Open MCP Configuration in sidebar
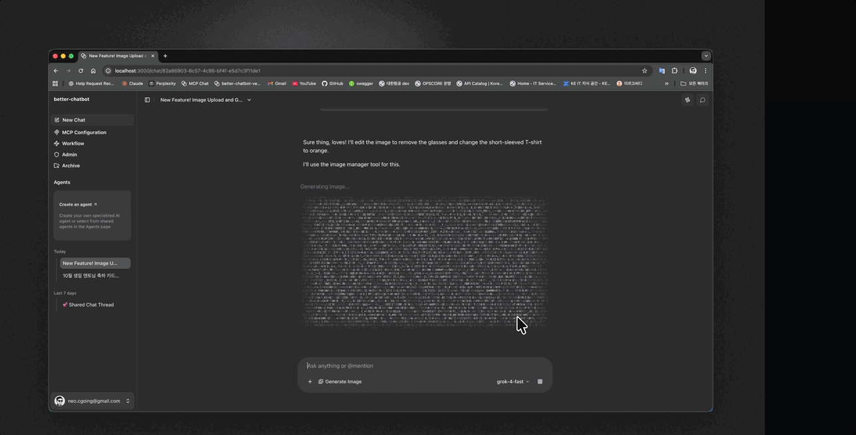856x435 pixels. point(84,132)
